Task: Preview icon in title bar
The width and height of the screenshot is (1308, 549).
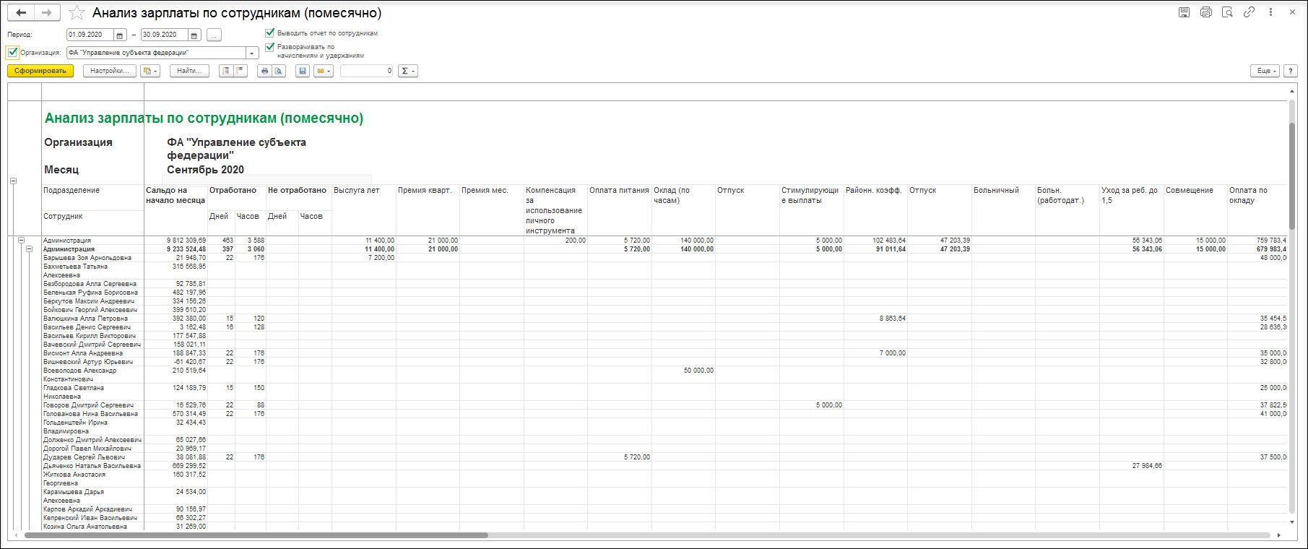Action: [1227, 12]
